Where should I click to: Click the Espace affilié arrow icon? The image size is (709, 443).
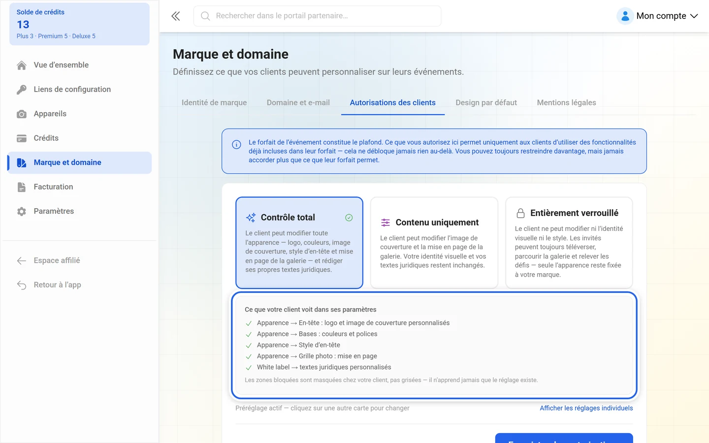(x=22, y=261)
